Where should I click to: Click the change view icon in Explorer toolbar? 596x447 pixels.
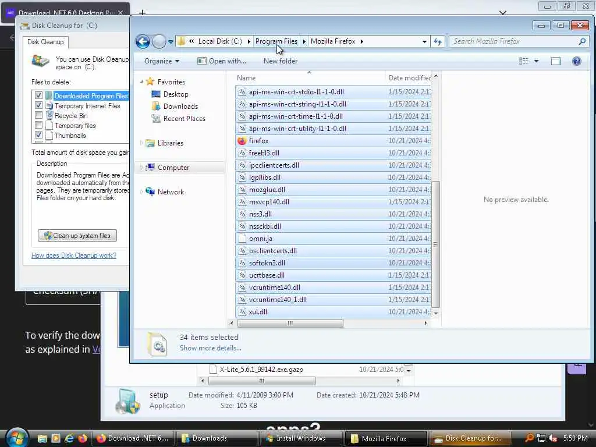pos(524,61)
